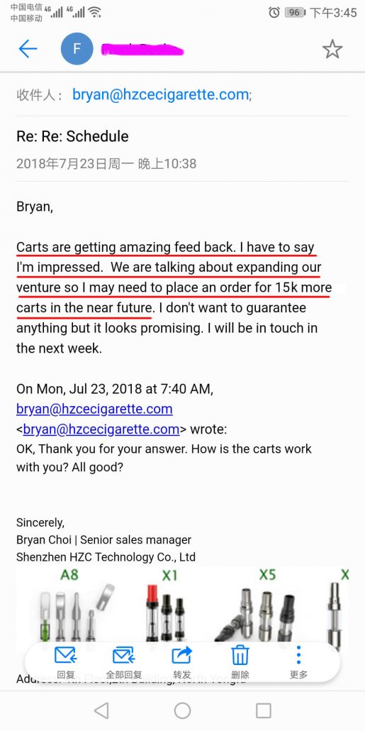Viewport: 365px width, 731px height.
Task: Tap the Android home circle button
Action: tap(183, 710)
